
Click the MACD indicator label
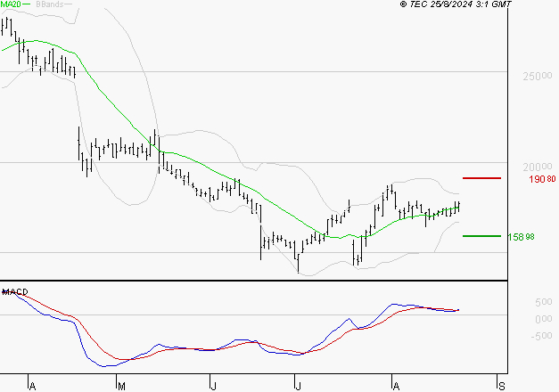pyautogui.click(x=15, y=292)
